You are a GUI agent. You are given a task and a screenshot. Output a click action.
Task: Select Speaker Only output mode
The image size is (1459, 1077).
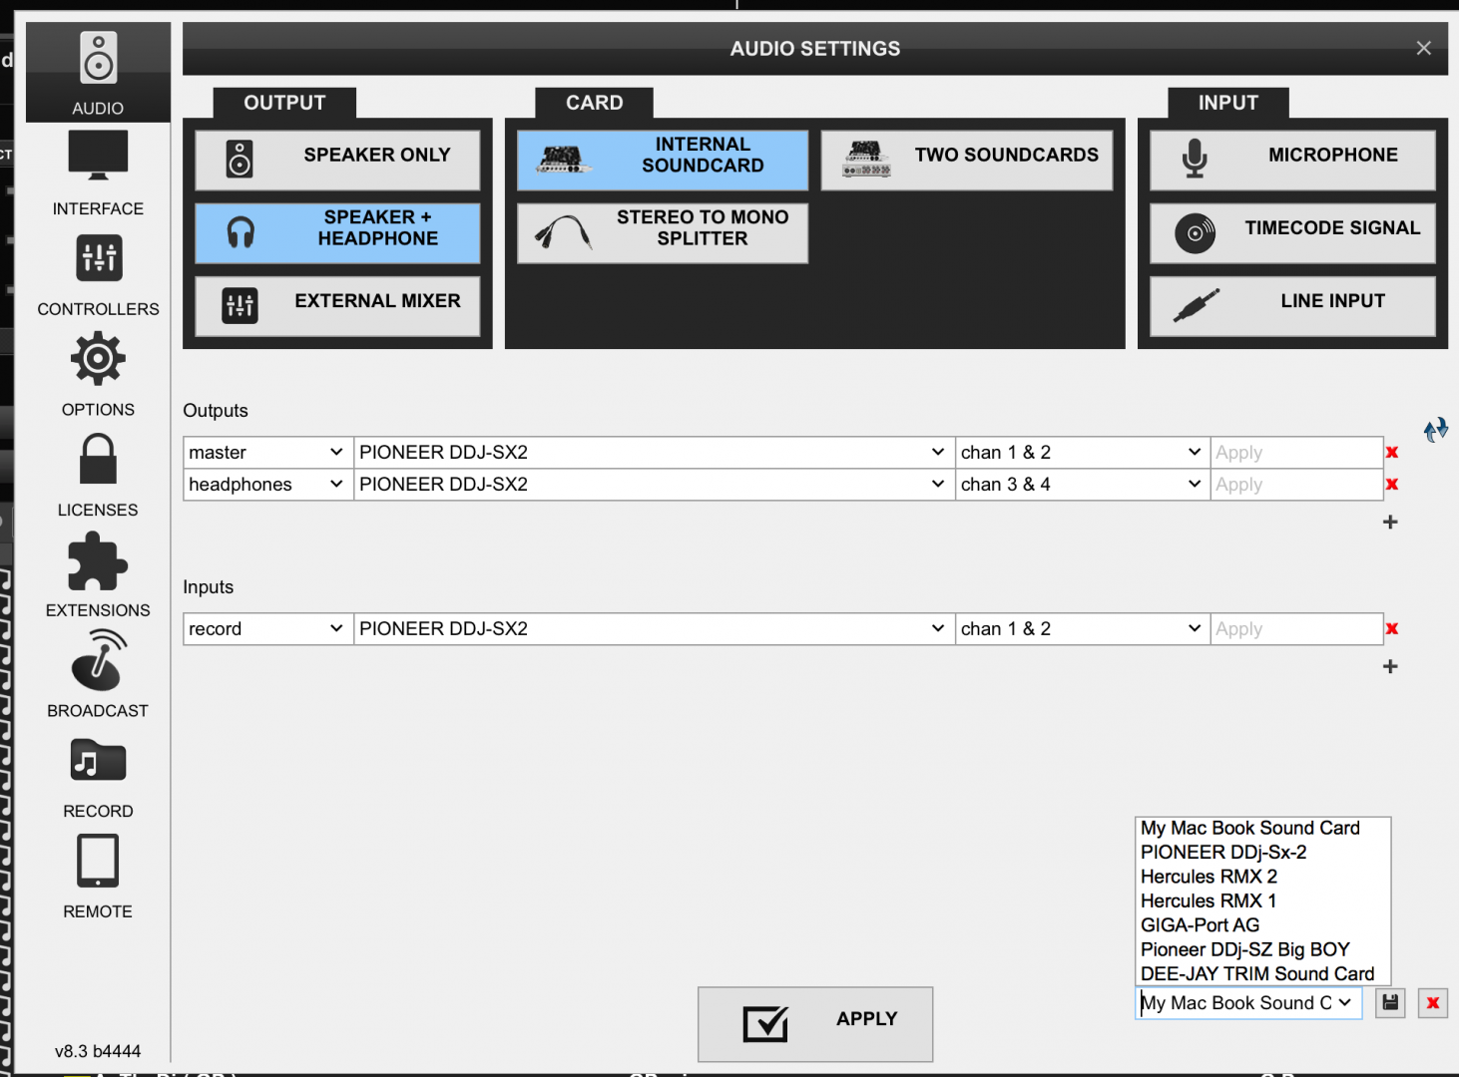pyautogui.click(x=337, y=160)
